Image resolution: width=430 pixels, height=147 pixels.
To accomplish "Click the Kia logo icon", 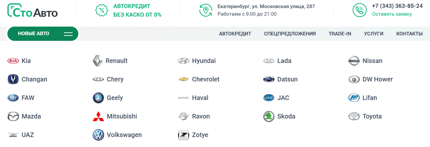I will (13, 61).
